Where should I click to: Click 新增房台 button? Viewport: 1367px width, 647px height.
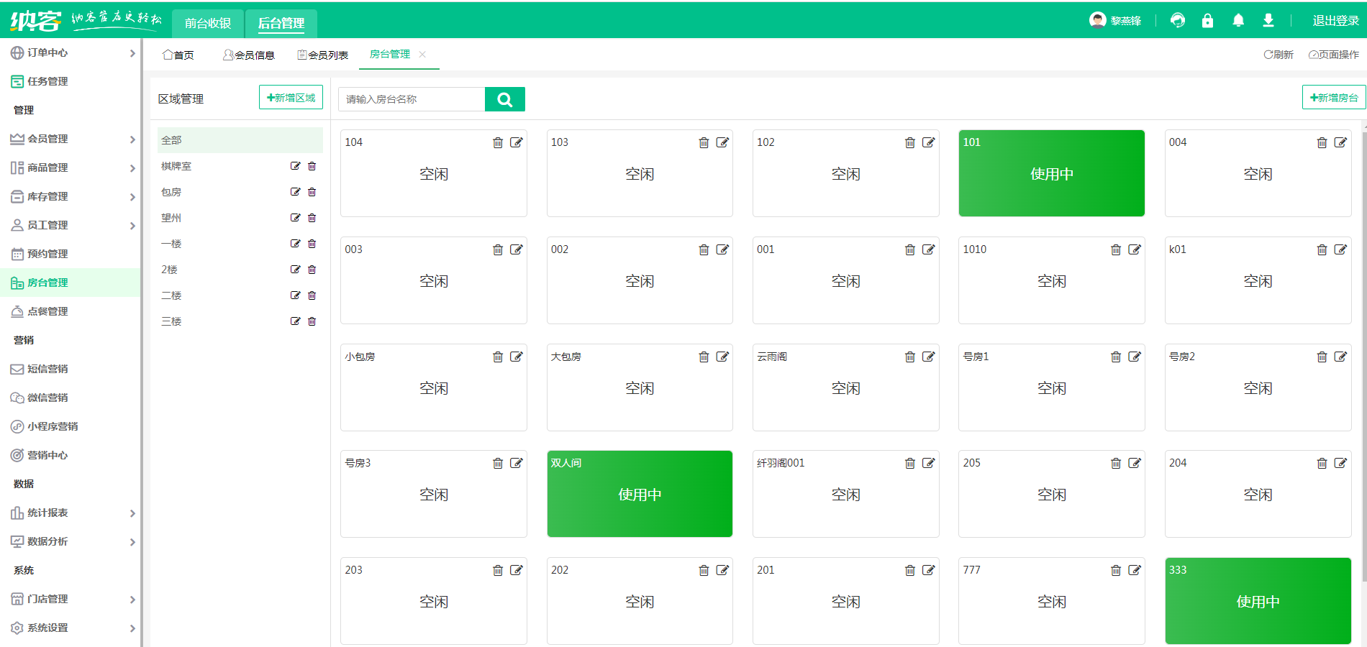[1333, 98]
